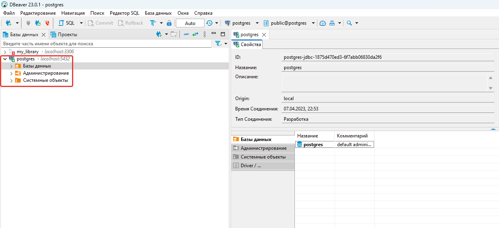Close the postgres editor tab

264,35
